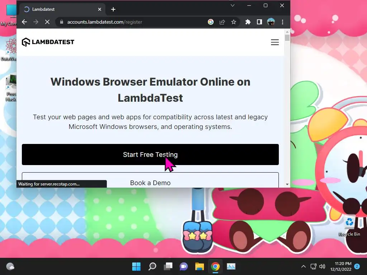Screen dimensions: 367x275
Task: Open taskbar Search
Action: coord(152,266)
